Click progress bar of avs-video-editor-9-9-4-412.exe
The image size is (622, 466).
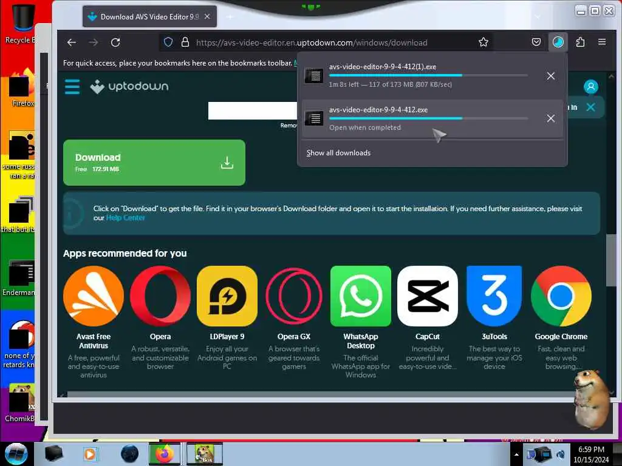(x=428, y=118)
